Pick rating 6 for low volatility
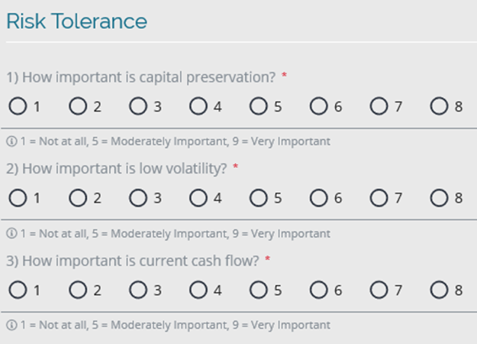Screen dimensions: 477x344 pyautogui.click(x=319, y=198)
